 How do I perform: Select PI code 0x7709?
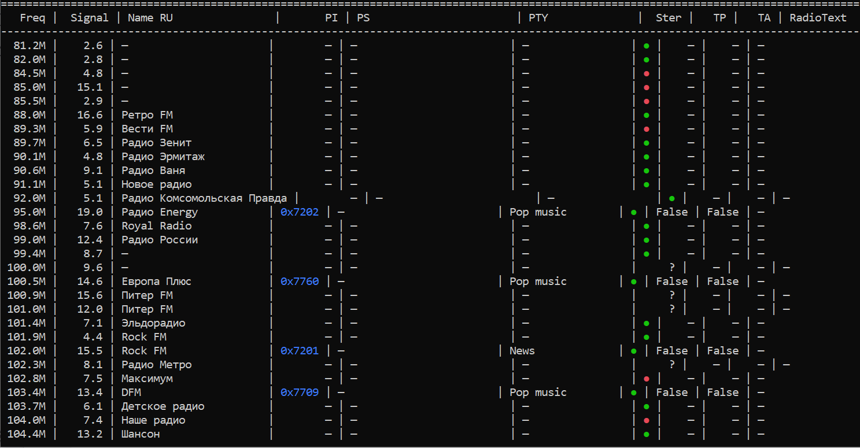[300, 393]
